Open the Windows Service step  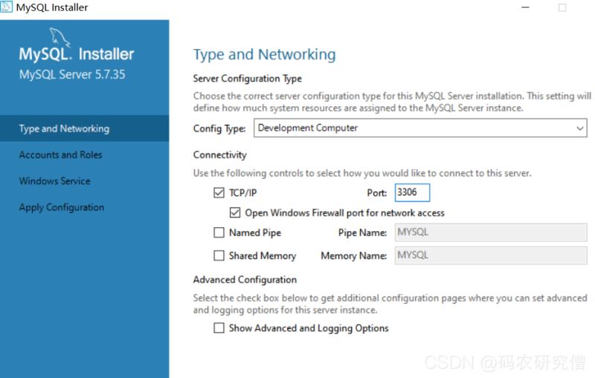pyautogui.click(x=54, y=181)
